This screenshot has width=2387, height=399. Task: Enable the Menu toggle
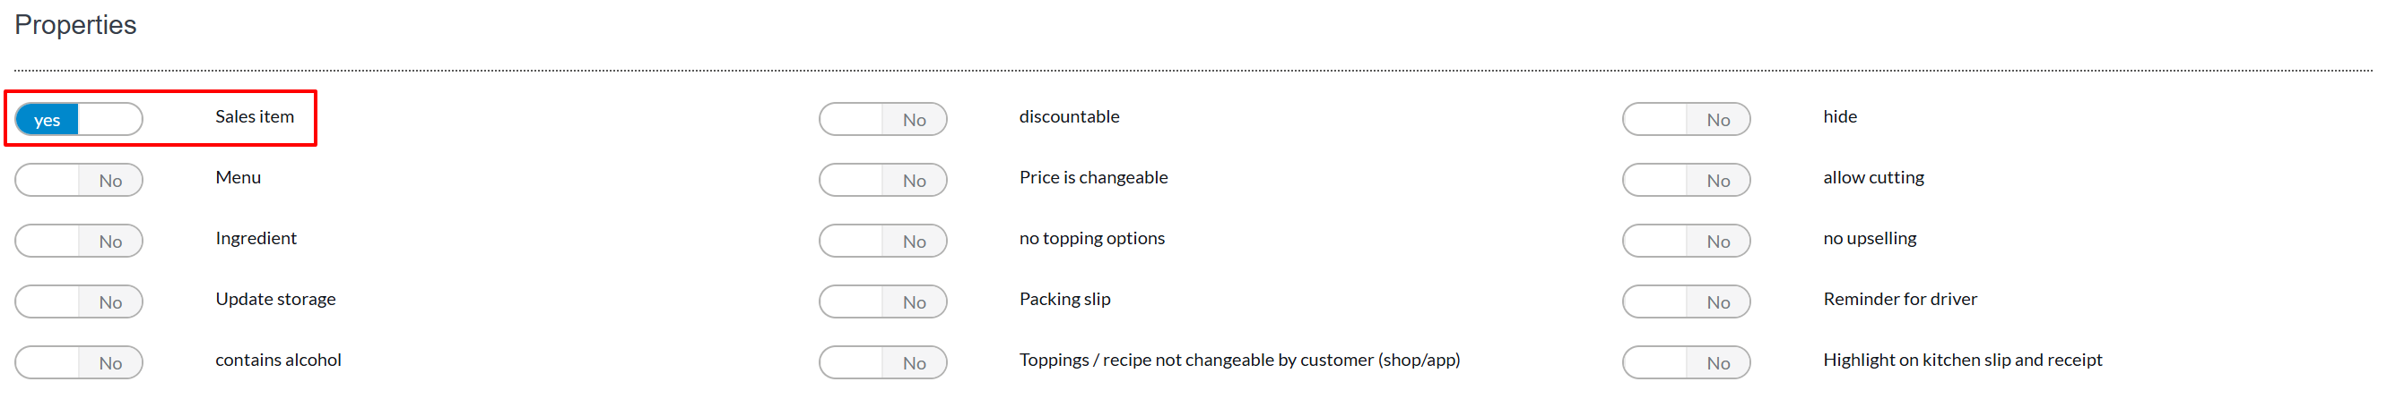(x=79, y=180)
